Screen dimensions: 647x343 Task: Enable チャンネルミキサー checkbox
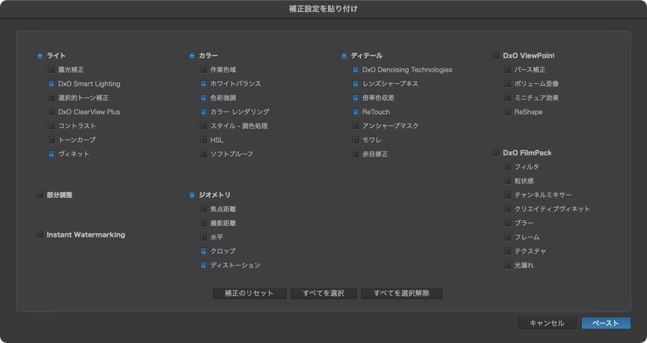[x=508, y=195]
